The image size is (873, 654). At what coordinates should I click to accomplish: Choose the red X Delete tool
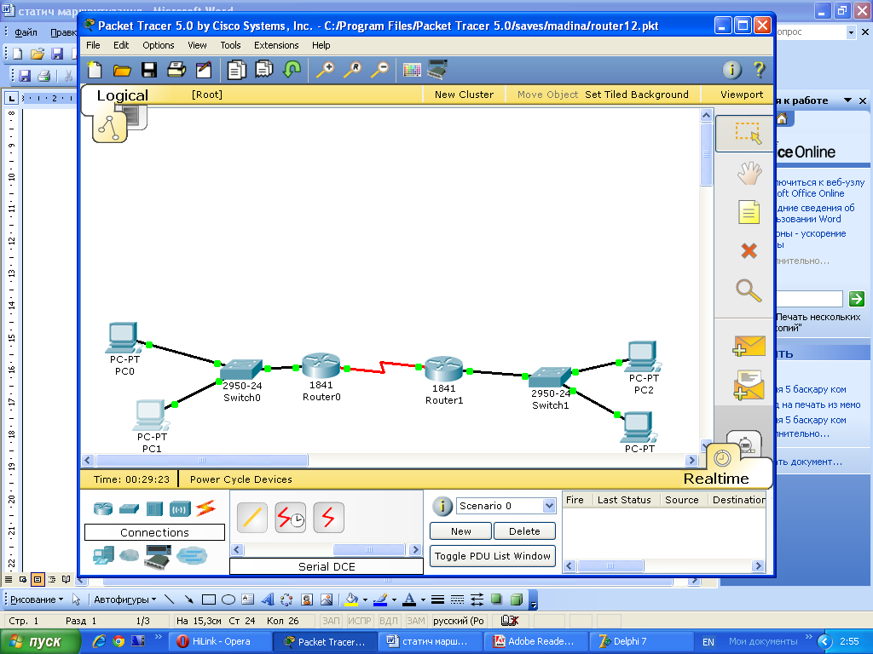click(749, 251)
